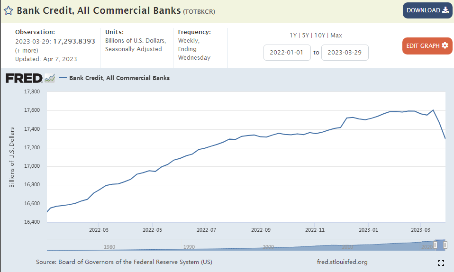Click the series name in the chart legend
This screenshot has width=454, height=272.
pos(119,78)
